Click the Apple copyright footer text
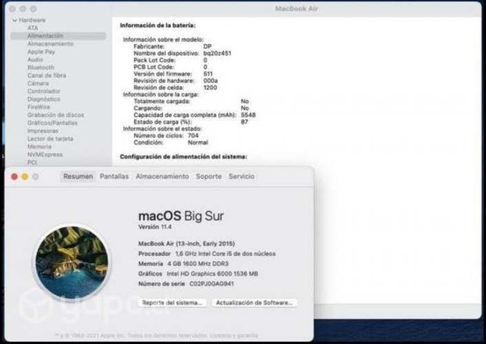486x344 pixels. click(156, 335)
